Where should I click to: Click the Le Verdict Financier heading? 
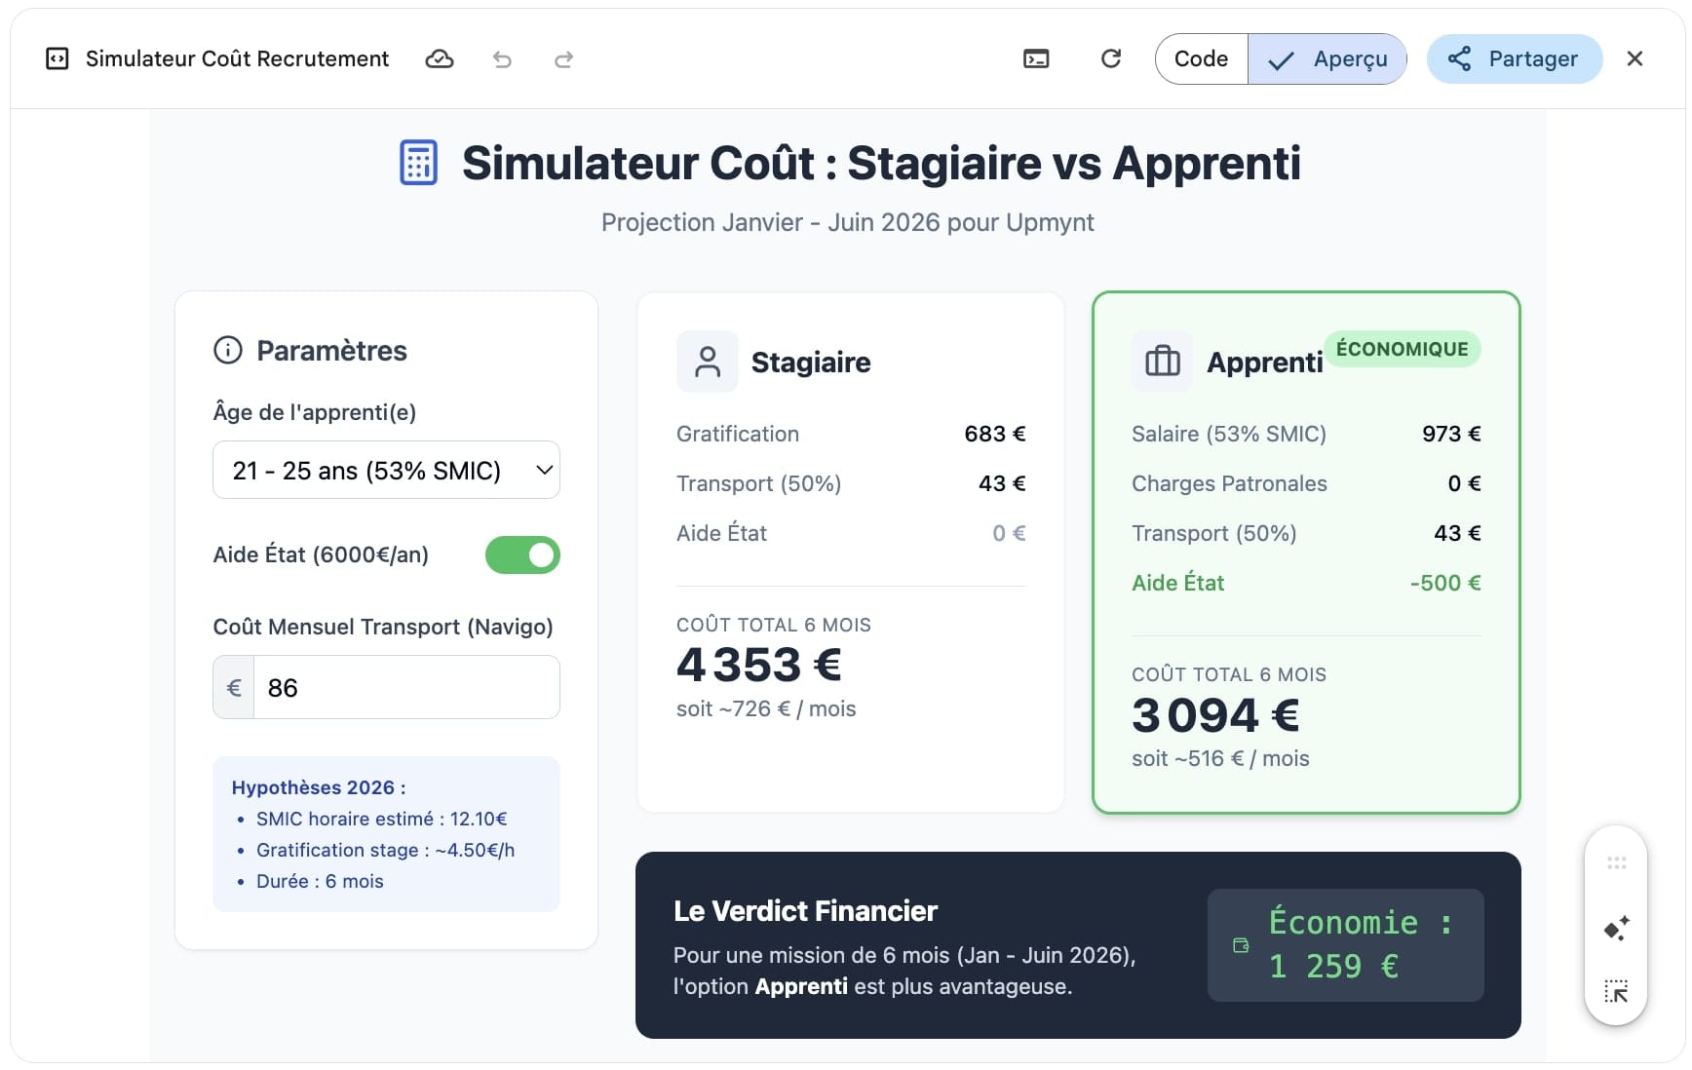tap(805, 911)
